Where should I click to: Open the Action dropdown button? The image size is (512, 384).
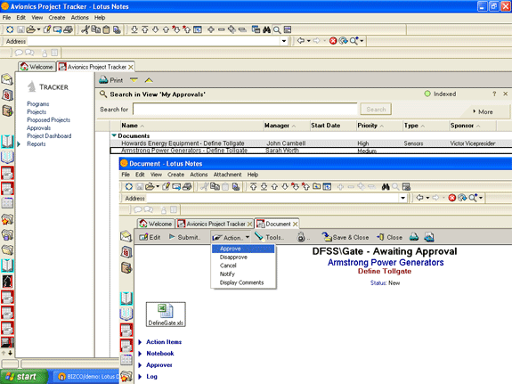[x=231, y=237]
